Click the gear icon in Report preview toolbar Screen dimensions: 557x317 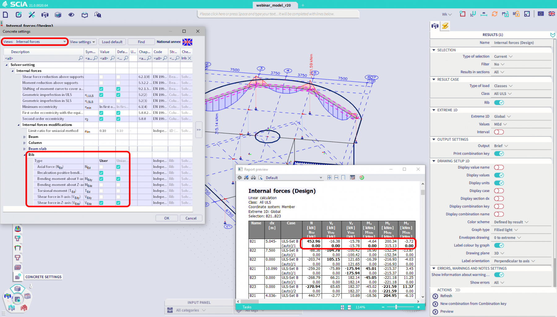pos(240,177)
